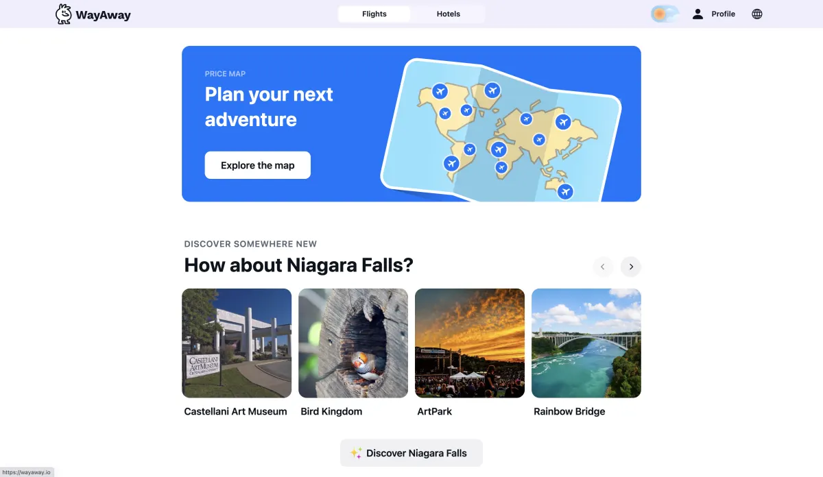
Task: Open the Rainbow Bridge photo
Action: (x=586, y=343)
